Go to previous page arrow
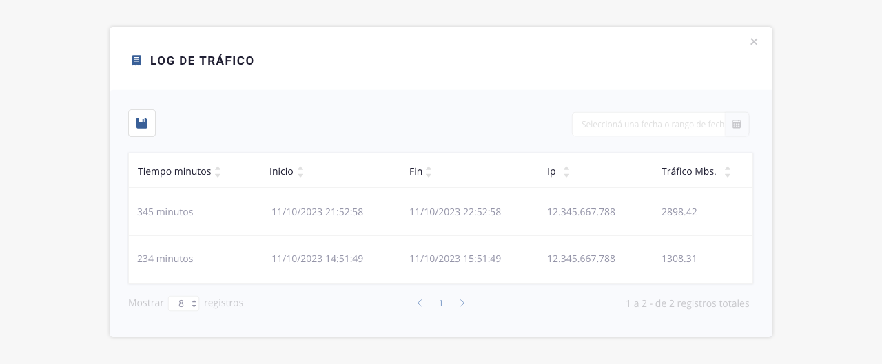Screen dimensions: 882x364 point(420,303)
